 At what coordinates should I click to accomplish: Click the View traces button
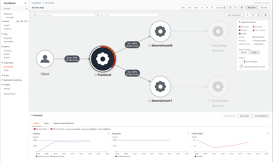coord(244,116)
